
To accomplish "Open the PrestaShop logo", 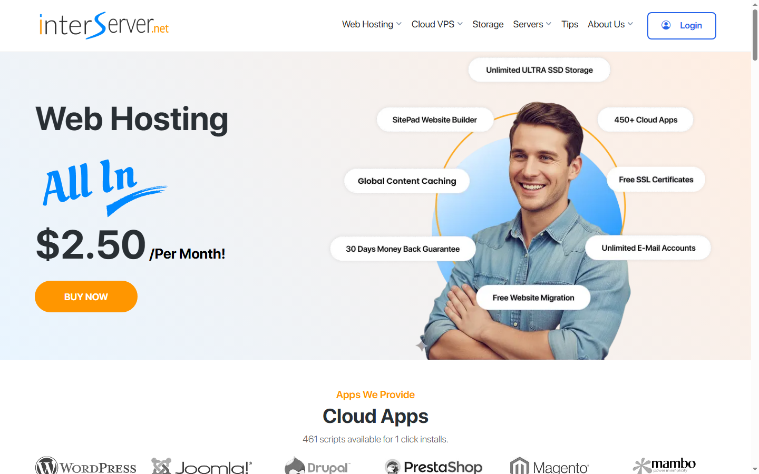I will 433,467.
